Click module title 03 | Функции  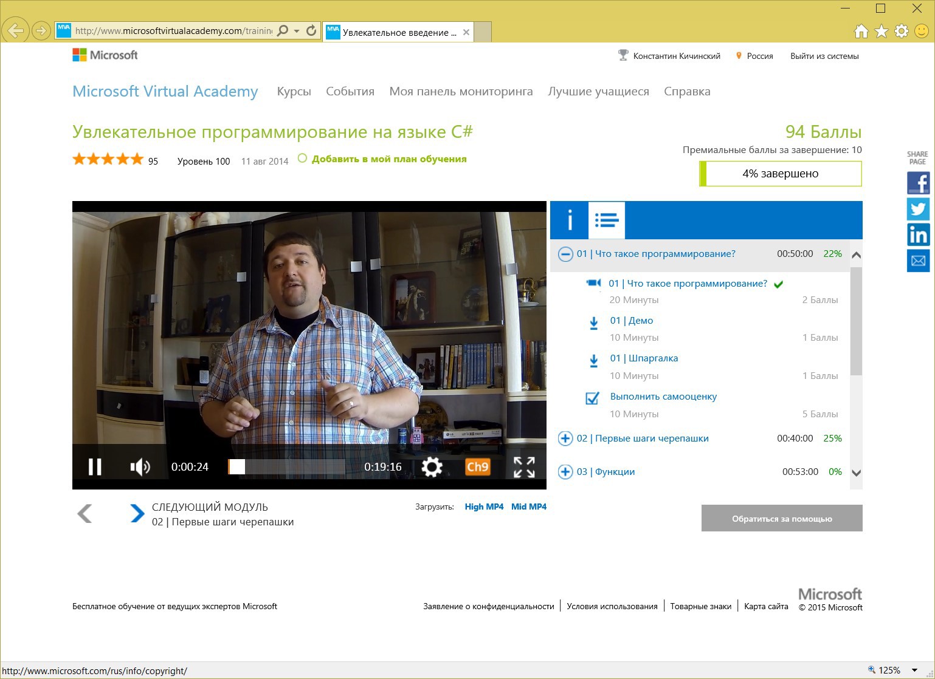[606, 472]
